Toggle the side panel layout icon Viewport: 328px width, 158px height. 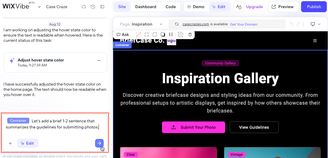[x=102, y=7]
